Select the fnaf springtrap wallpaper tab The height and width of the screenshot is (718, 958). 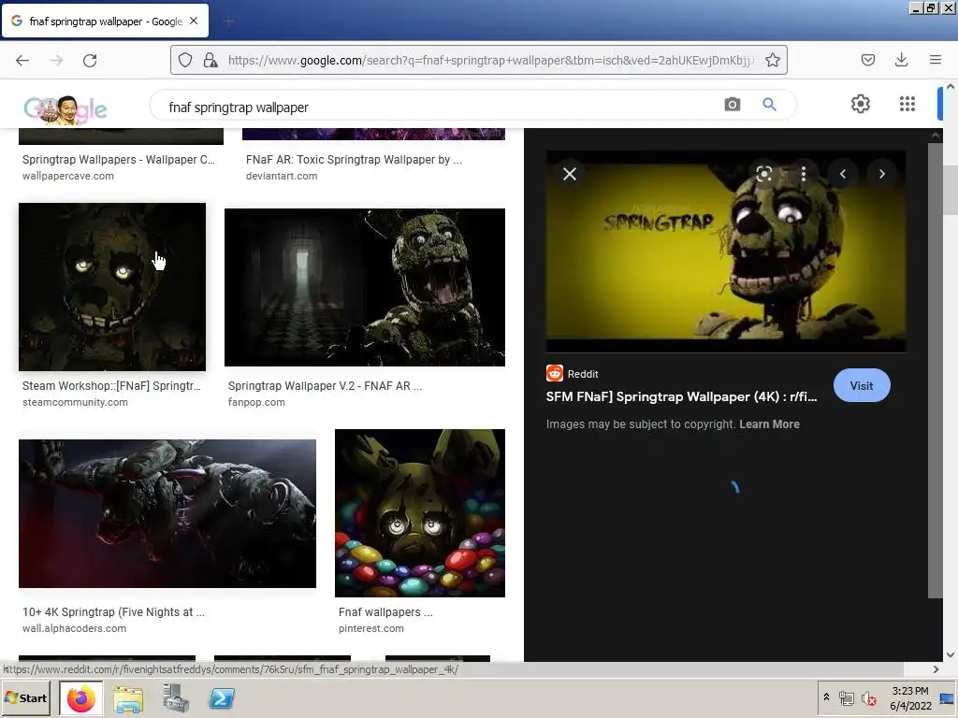click(x=105, y=21)
